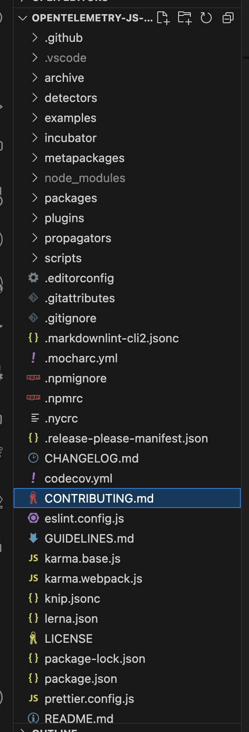Image resolution: width=249 pixels, height=732 pixels.
Task: Open the package.json file
Action: (127, 679)
